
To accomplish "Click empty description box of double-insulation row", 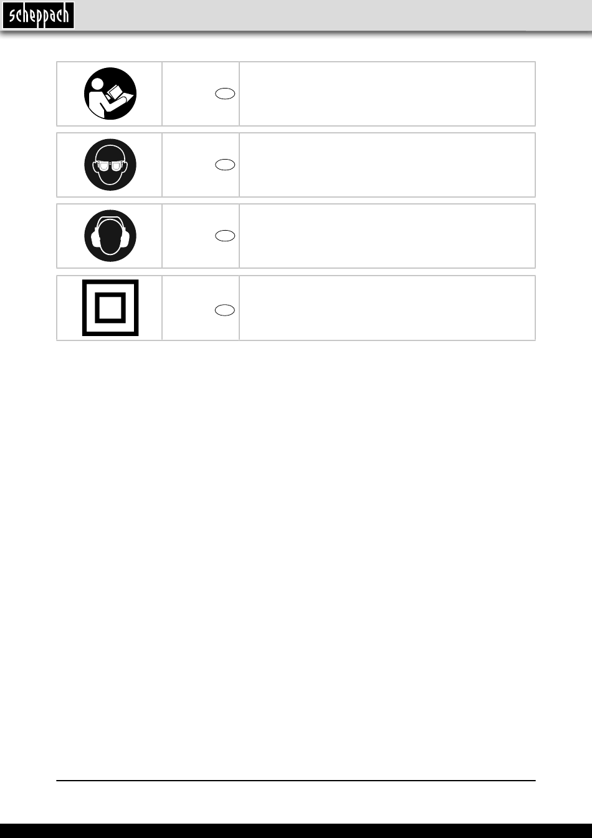I will (387, 308).
